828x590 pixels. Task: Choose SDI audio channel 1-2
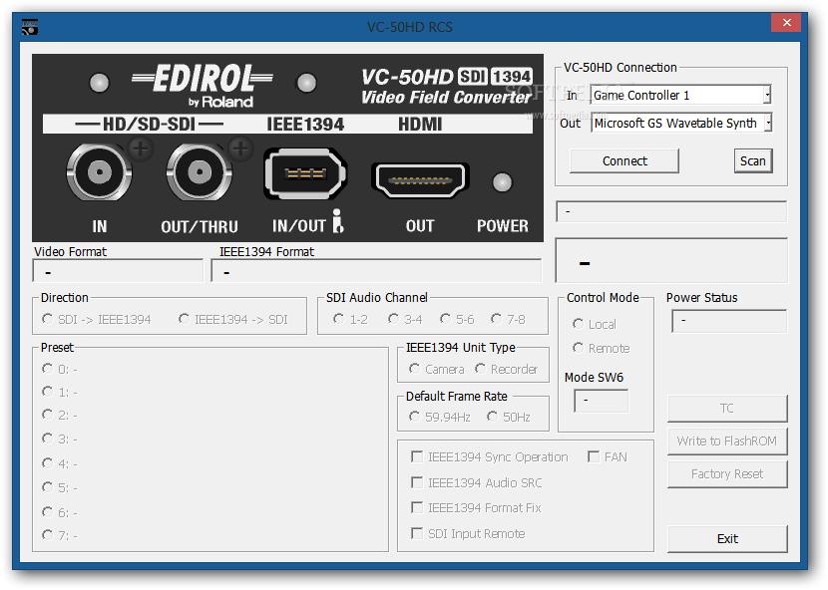click(350, 319)
